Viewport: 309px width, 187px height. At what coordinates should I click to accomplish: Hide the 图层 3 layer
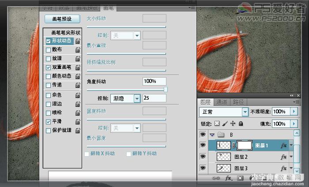pyautogui.click(x=203, y=168)
